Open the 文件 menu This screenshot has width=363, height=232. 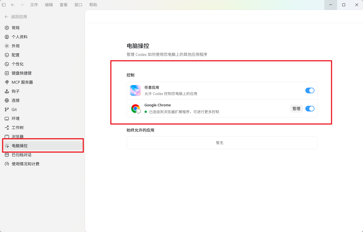[x=34, y=5]
